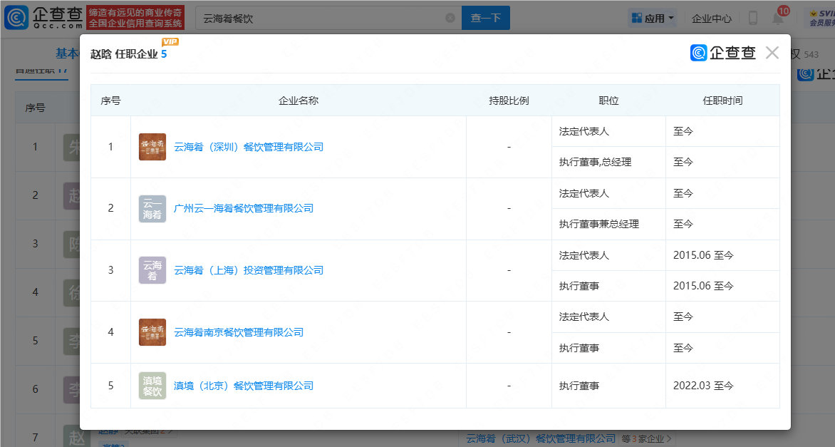The width and height of the screenshot is (835, 447).
Task: Click the 查一下 search button
Action: click(486, 18)
